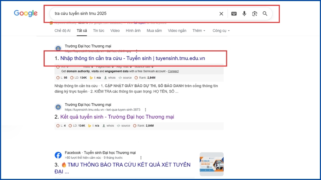
Task: Click the Facebook result thumbnail image
Action: click(x=212, y=164)
